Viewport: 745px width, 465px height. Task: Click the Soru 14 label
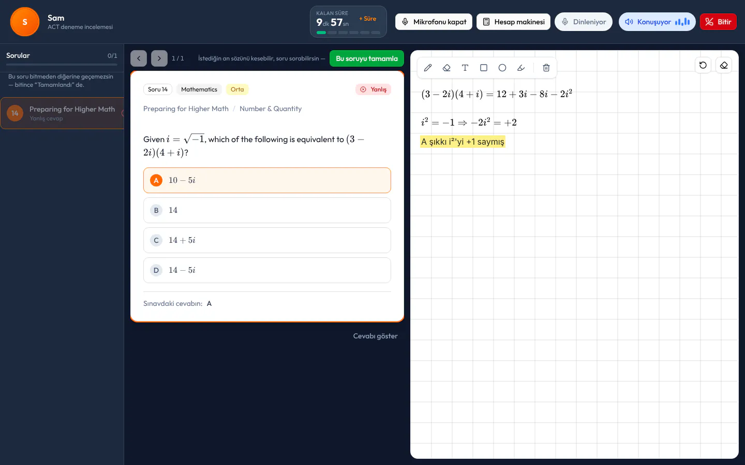pyautogui.click(x=158, y=89)
